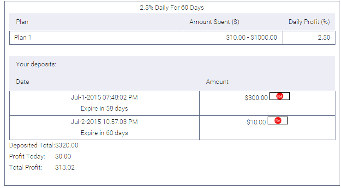This screenshot has height=188, width=341.
Task: Select the 'Plan 1' row cell
Action: (x=24, y=38)
